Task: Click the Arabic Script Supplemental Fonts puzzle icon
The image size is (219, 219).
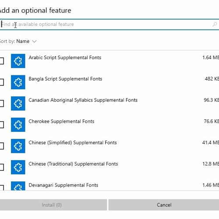Action: click(18, 61)
